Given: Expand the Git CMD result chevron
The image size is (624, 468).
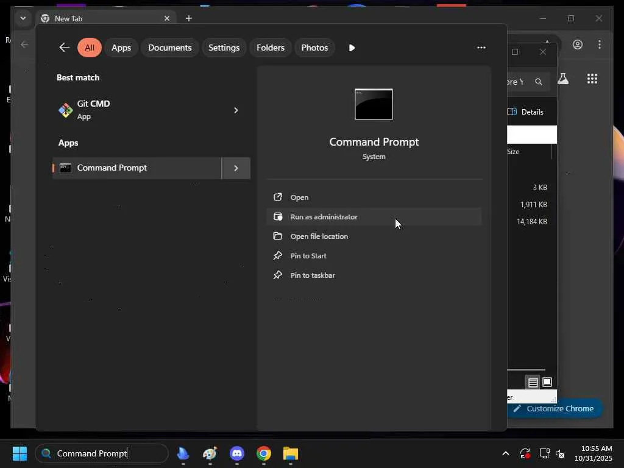Looking at the screenshot, I should (236, 110).
